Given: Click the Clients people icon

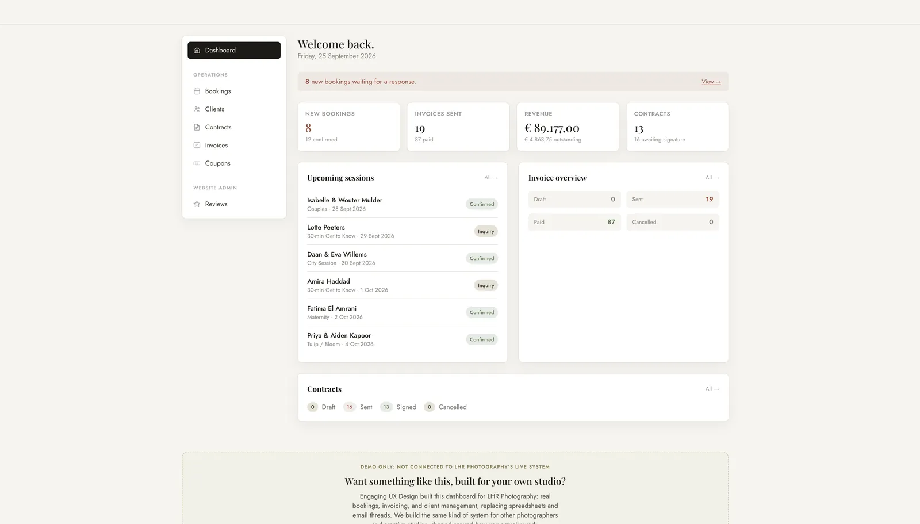Looking at the screenshot, I should [x=197, y=109].
